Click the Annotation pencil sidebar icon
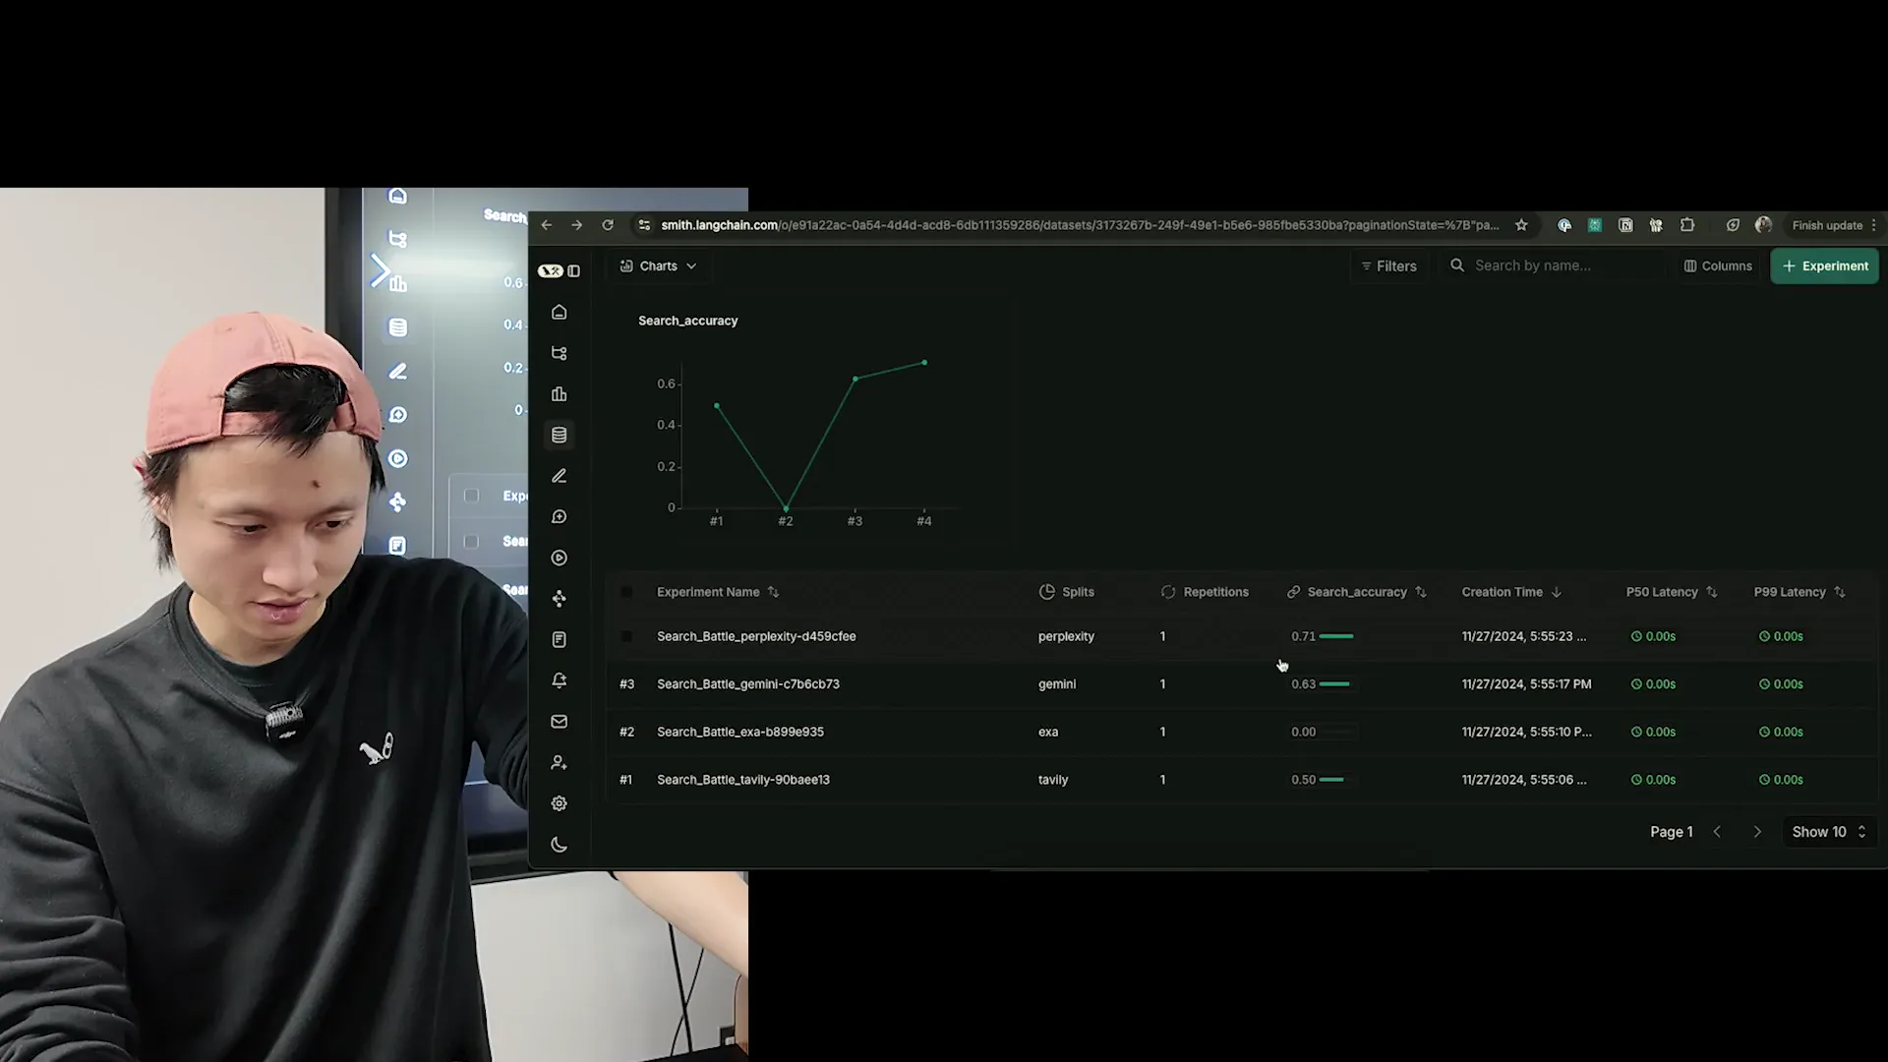 click(x=559, y=476)
